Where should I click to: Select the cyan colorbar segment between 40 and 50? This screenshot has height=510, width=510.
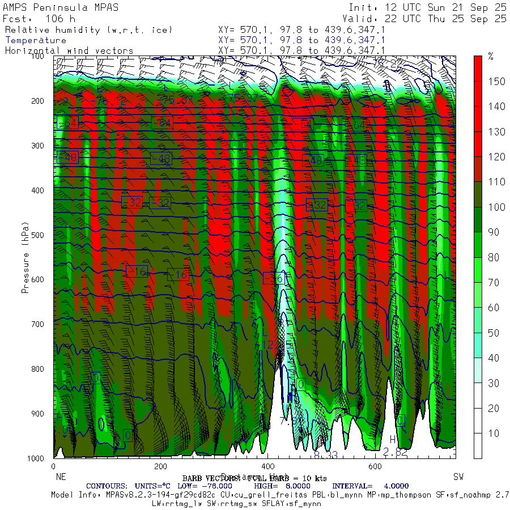point(478,346)
